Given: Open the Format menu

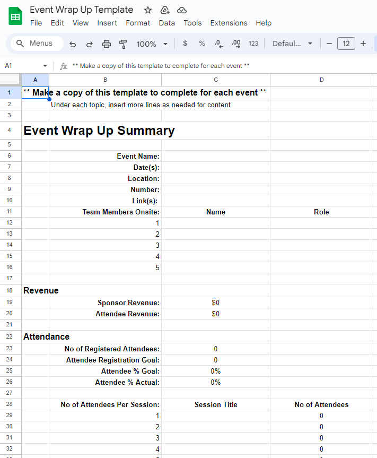Looking at the screenshot, I should pyautogui.click(x=138, y=23).
